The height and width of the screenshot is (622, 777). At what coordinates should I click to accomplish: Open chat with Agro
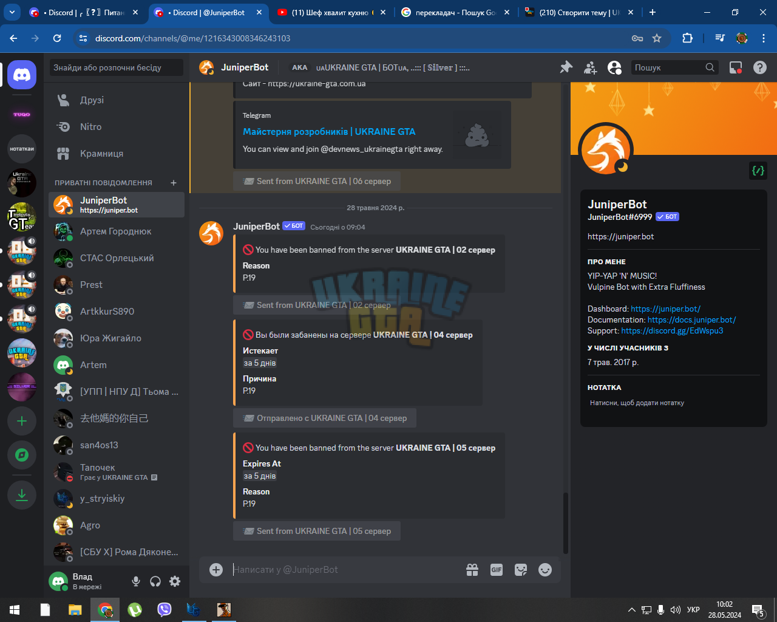(117, 525)
